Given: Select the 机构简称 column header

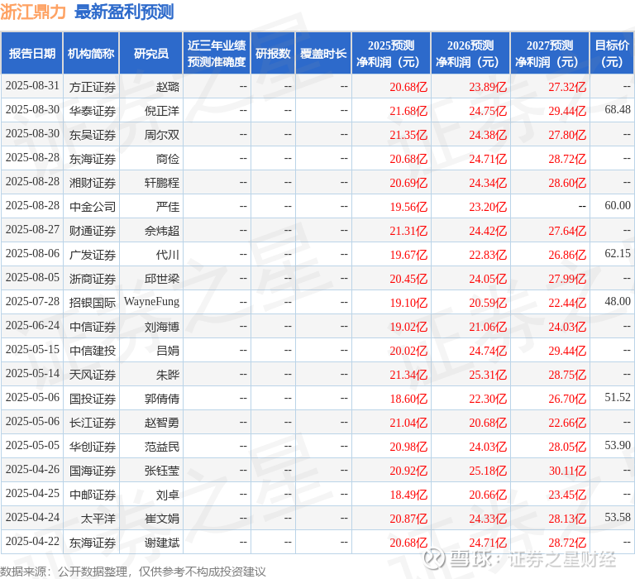Looking at the screenshot, I should pyautogui.click(x=91, y=54).
